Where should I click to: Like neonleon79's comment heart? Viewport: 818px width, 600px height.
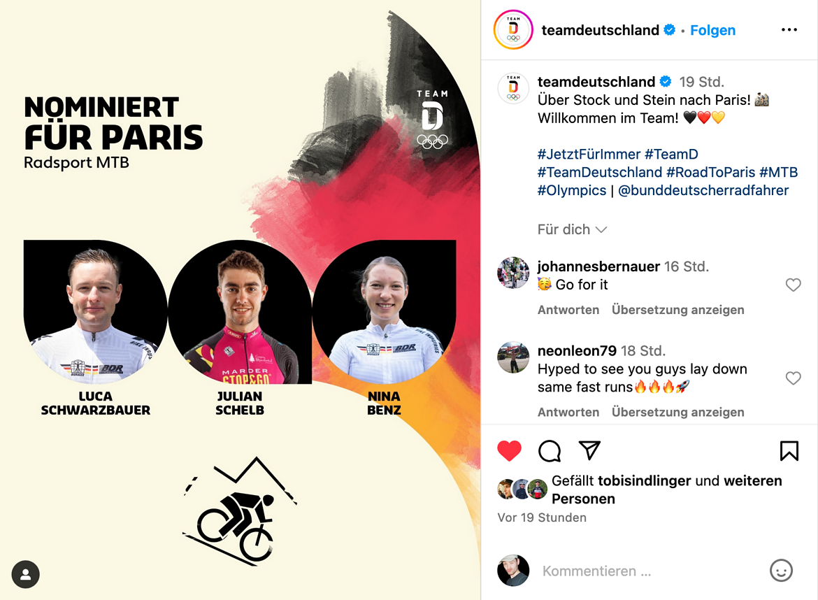pyautogui.click(x=793, y=378)
